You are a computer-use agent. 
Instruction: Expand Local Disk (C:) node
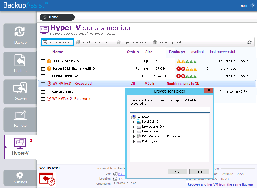click(134, 122)
